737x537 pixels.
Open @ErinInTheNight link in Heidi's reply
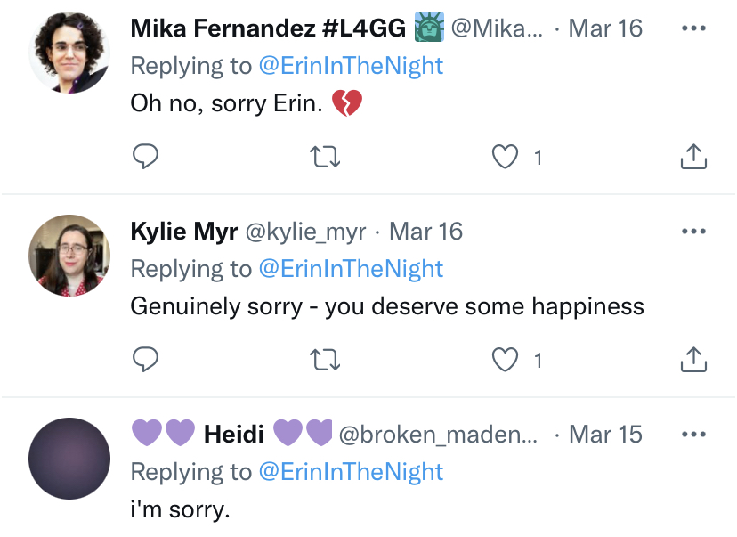(x=351, y=471)
